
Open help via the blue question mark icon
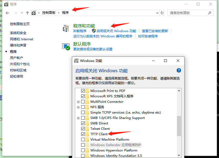(x=179, y=70)
